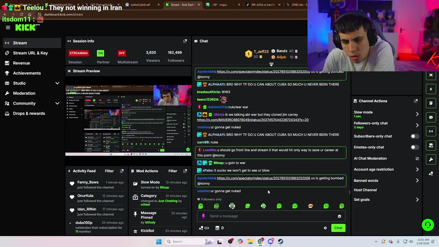Select Stream URL & Key in sidebar
439x247 pixels.
(x=31, y=53)
